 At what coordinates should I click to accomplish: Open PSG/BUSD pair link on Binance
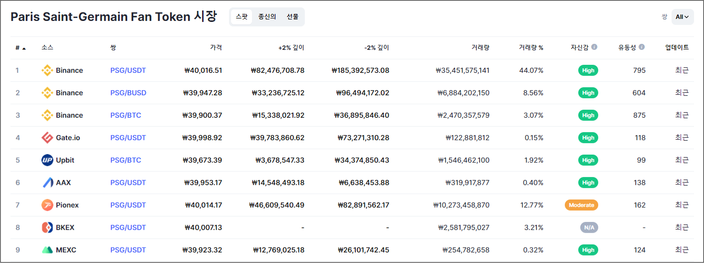(x=128, y=93)
